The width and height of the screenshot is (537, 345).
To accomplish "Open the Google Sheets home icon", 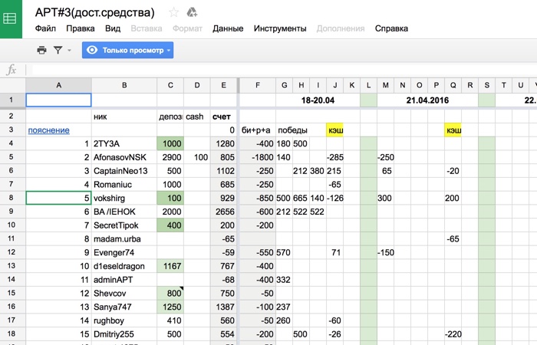I will [x=11, y=18].
